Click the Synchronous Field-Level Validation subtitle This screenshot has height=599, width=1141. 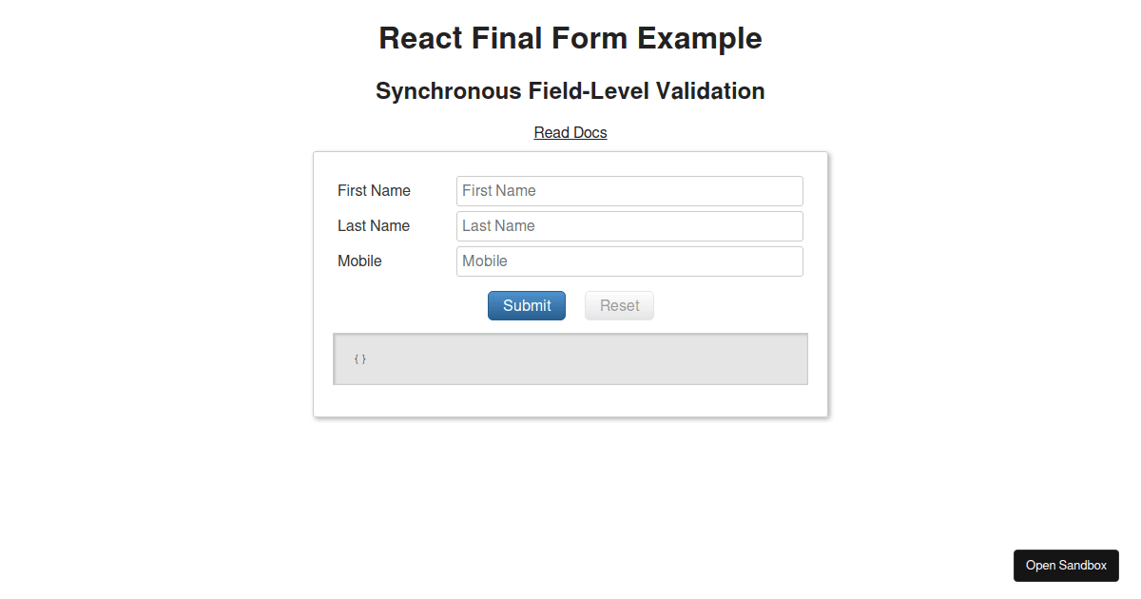pos(570,90)
